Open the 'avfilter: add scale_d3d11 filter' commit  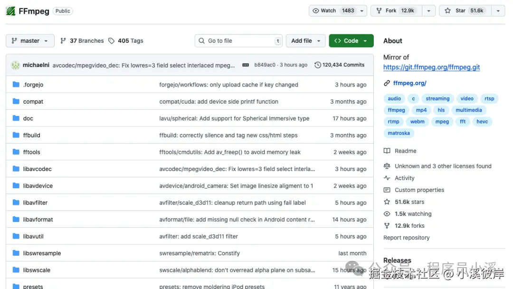click(x=199, y=236)
